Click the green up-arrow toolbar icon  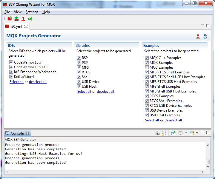coord(16,18)
